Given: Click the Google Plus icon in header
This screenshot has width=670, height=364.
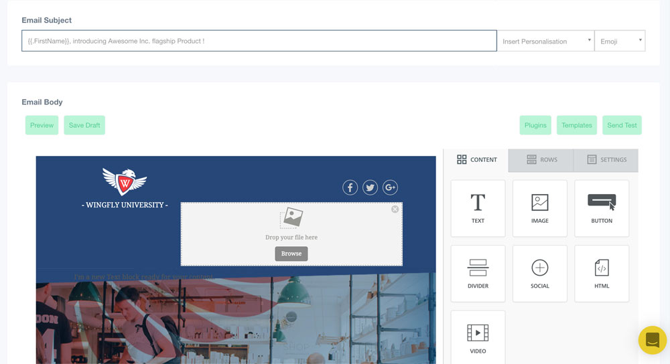Looking at the screenshot, I should [x=390, y=187].
